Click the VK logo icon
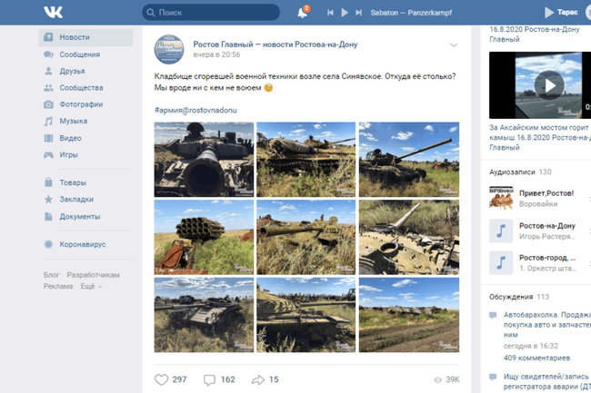 click(x=53, y=13)
